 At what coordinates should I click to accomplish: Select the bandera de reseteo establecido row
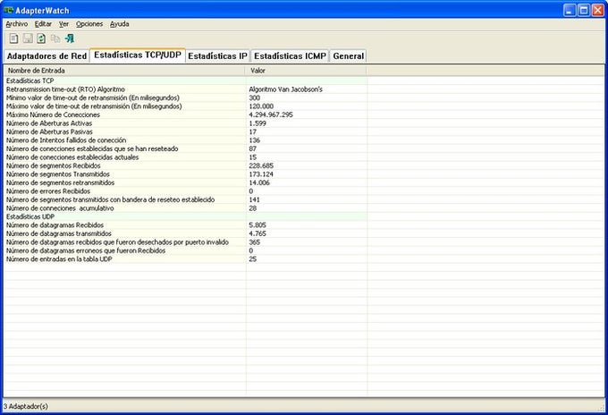coord(185,199)
